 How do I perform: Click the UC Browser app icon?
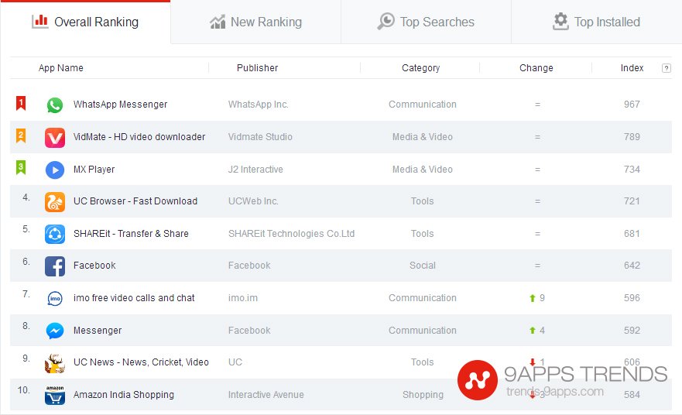pyautogui.click(x=55, y=202)
